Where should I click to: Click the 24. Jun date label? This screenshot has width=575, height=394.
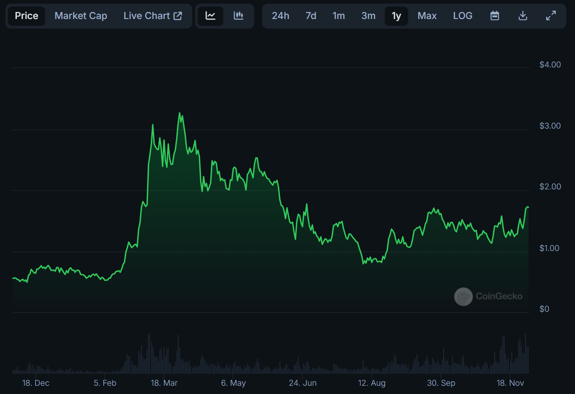(303, 383)
